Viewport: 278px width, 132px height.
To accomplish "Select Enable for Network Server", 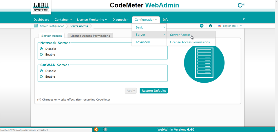I will click(x=41, y=55).
